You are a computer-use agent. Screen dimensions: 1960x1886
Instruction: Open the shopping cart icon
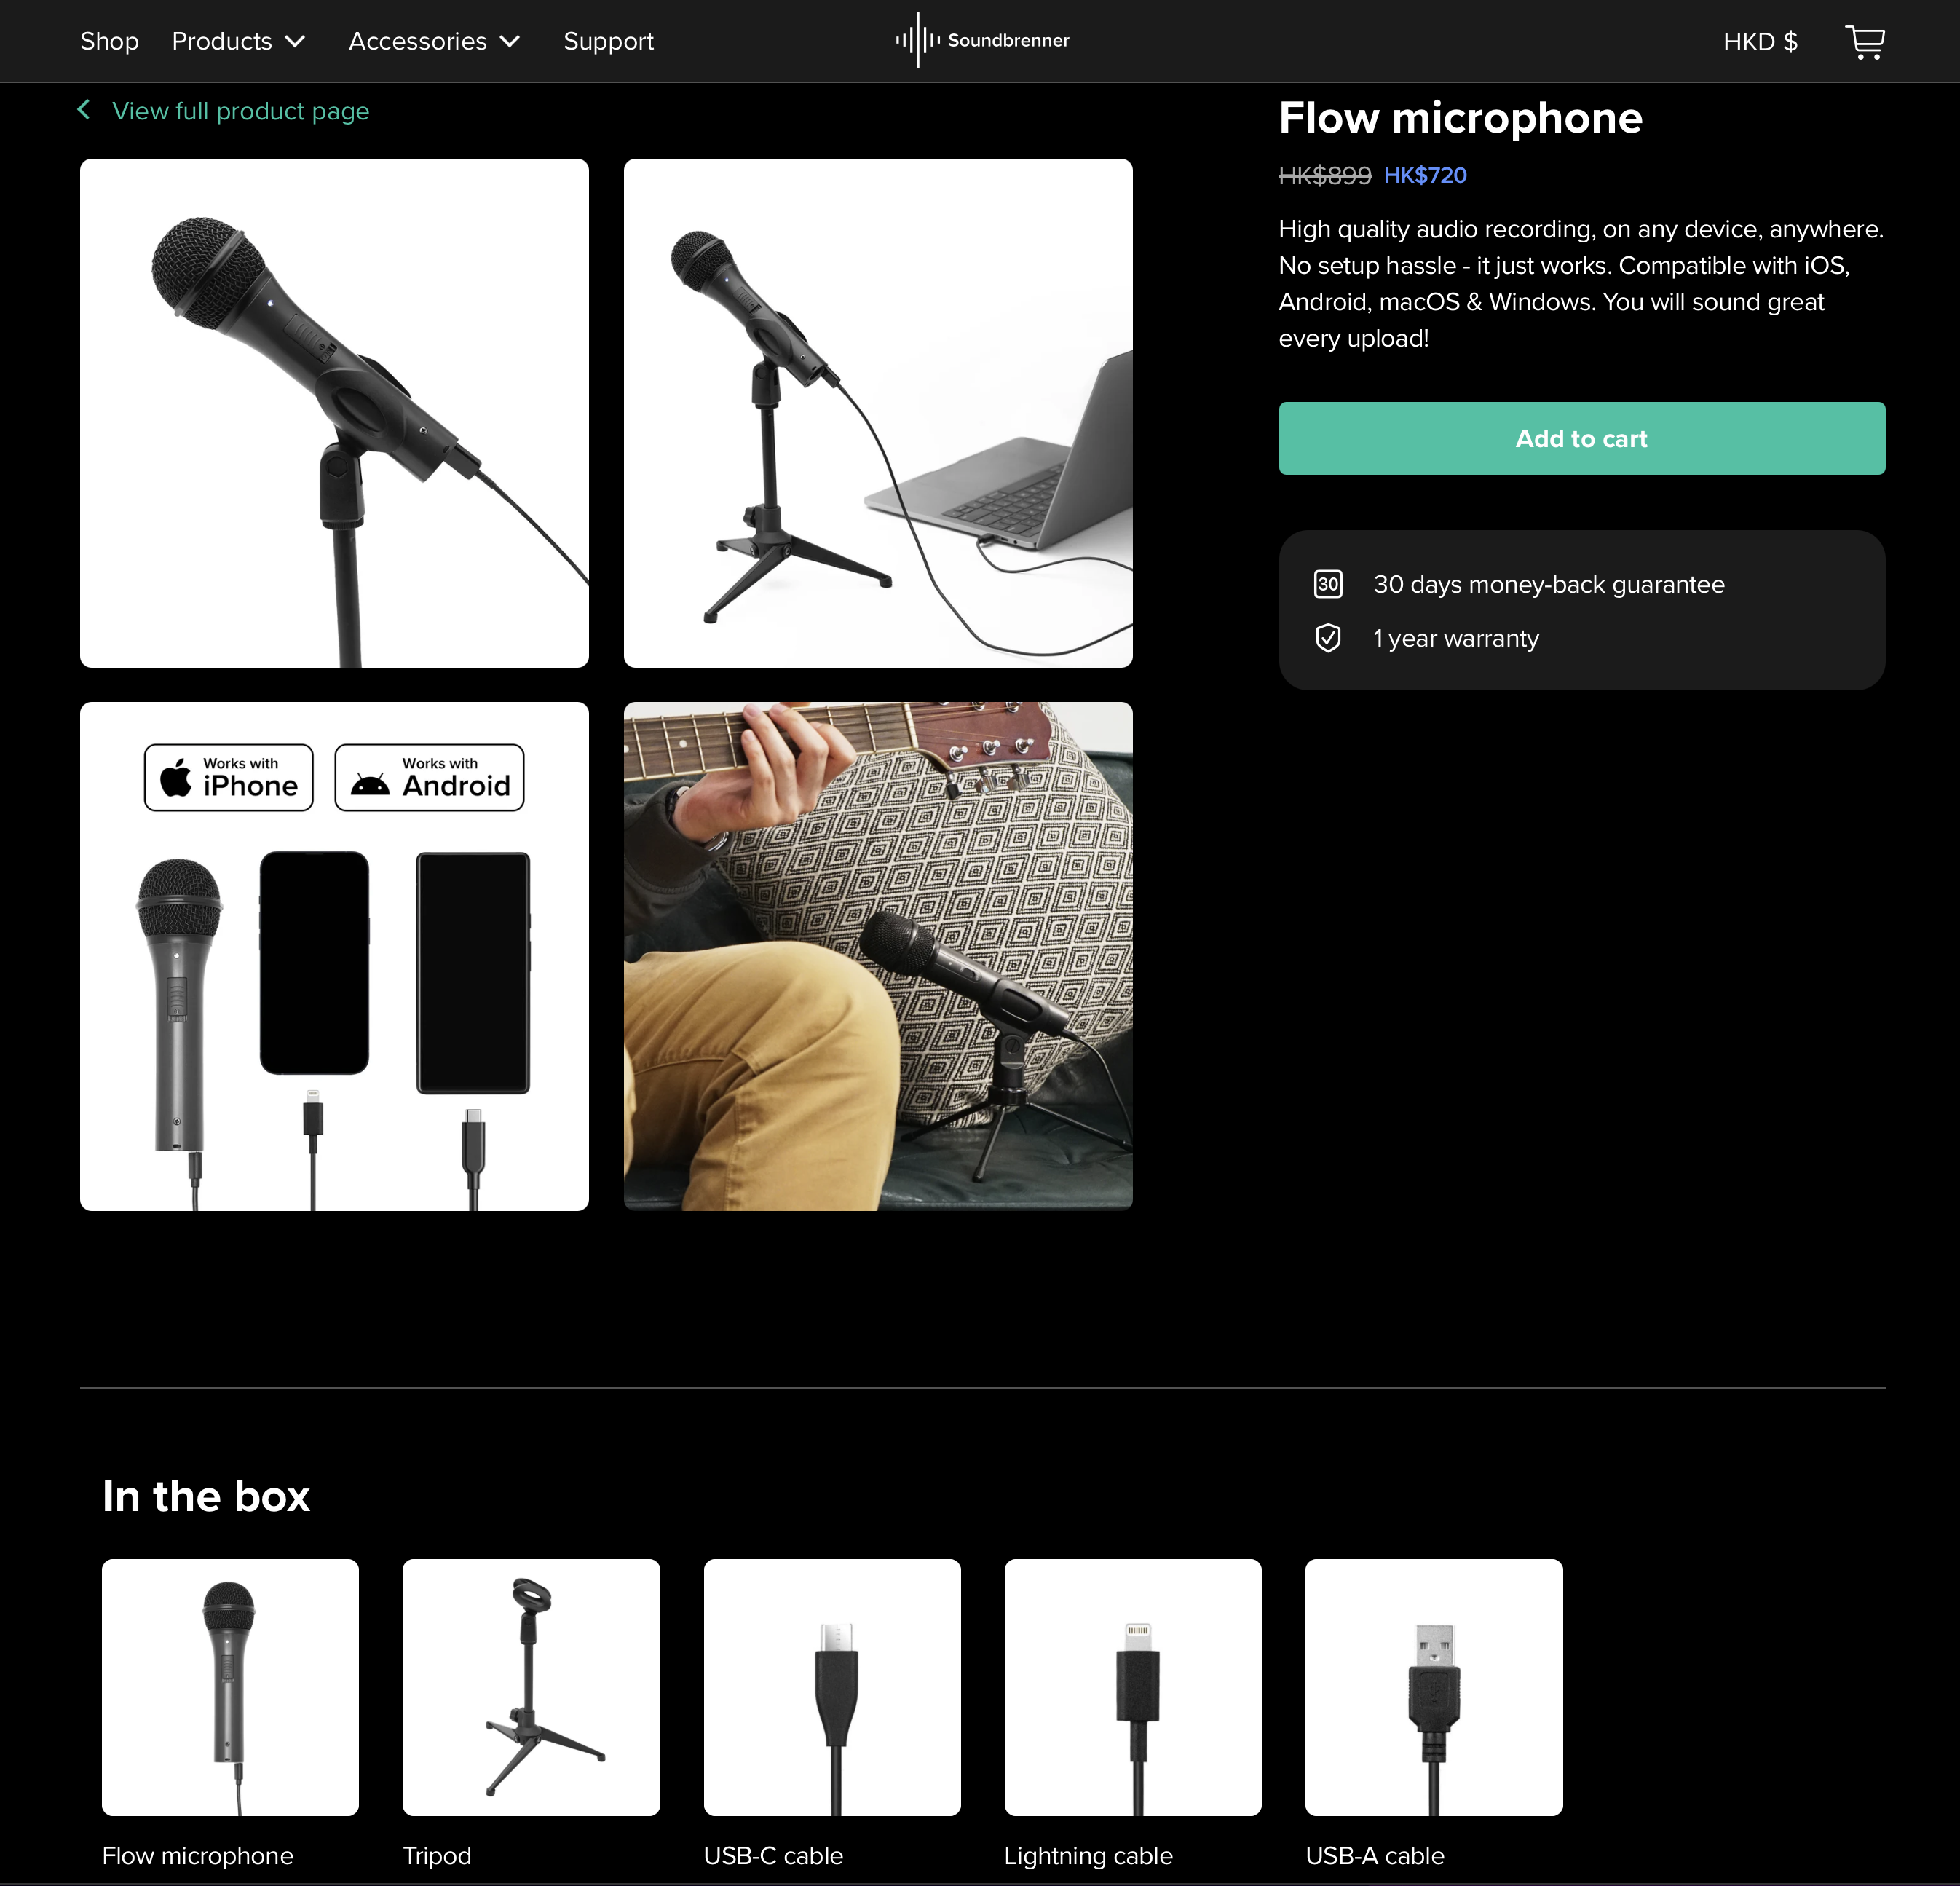coord(1868,40)
